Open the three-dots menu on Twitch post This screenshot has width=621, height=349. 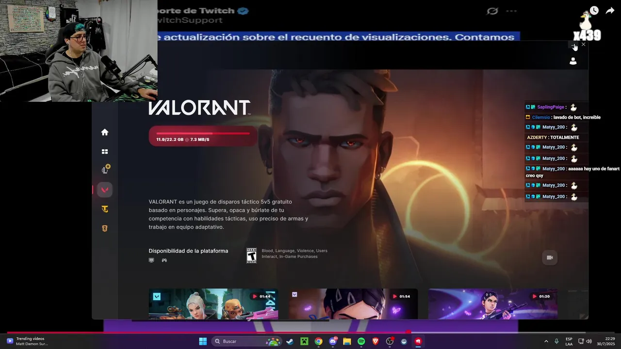pyautogui.click(x=511, y=11)
